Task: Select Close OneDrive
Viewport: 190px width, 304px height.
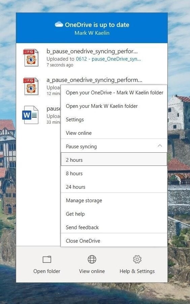Action: (114, 241)
